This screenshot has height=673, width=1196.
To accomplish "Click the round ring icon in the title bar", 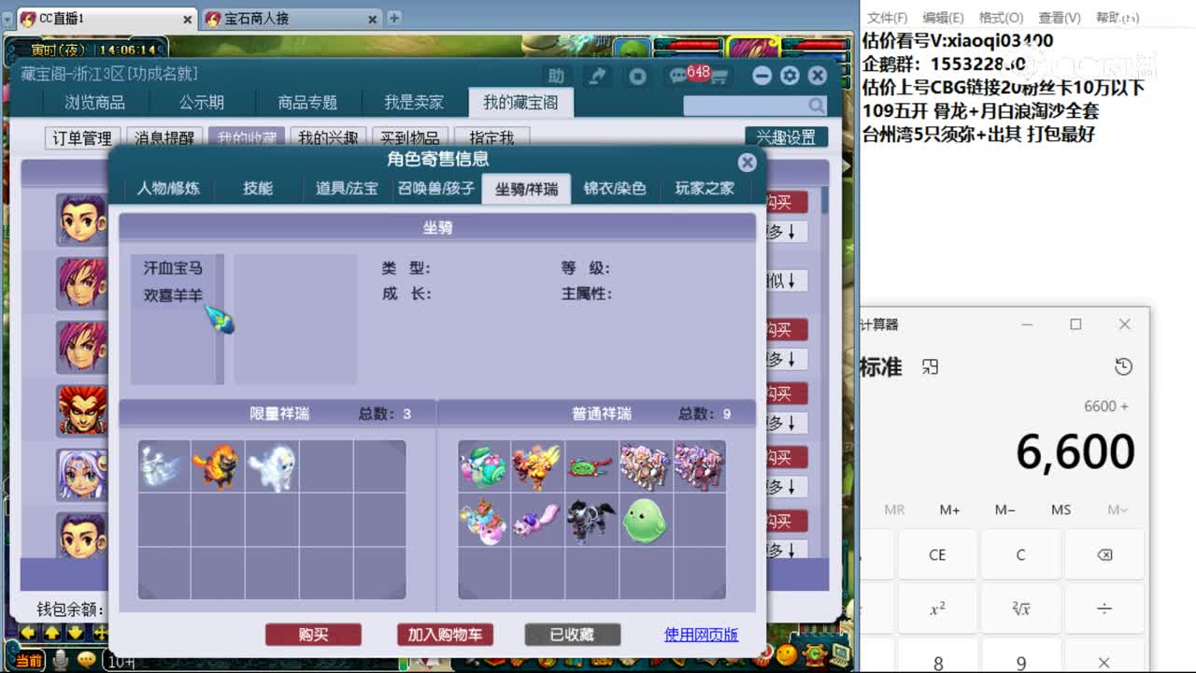I will point(638,75).
